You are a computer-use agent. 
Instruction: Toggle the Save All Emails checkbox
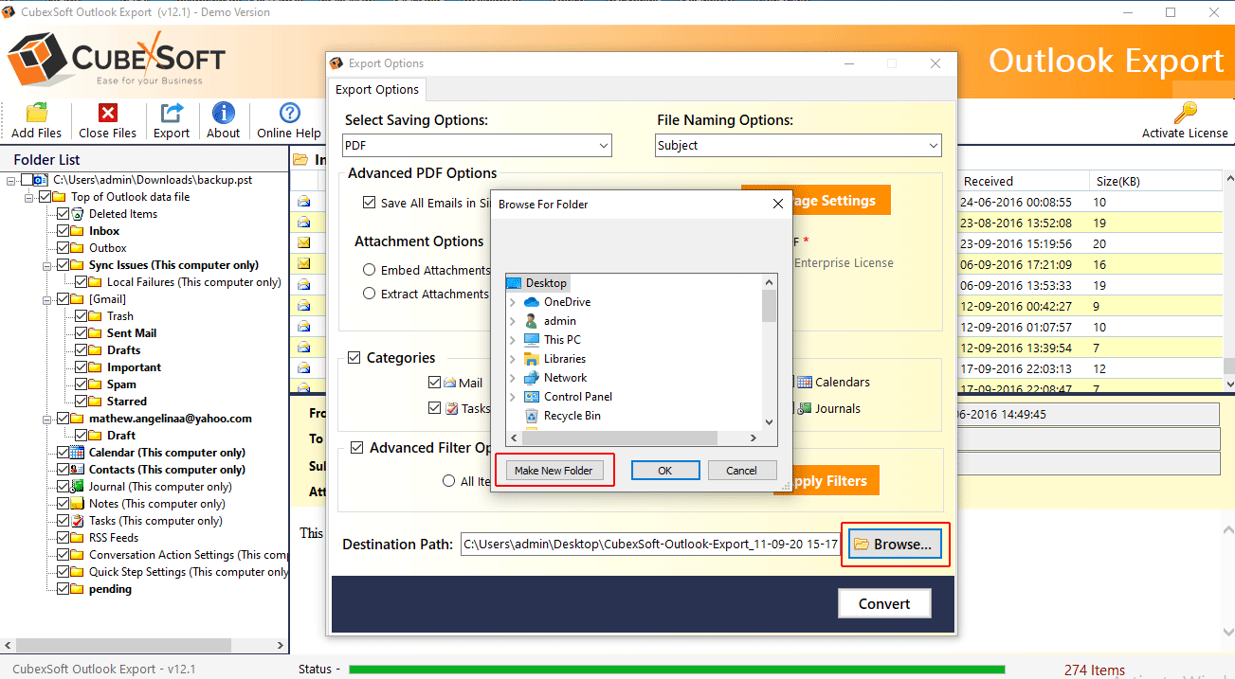coord(370,203)
